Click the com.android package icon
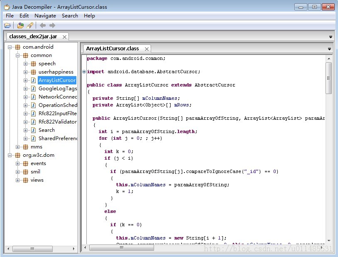Screen dimensions: 338x257 coord(18,47)
